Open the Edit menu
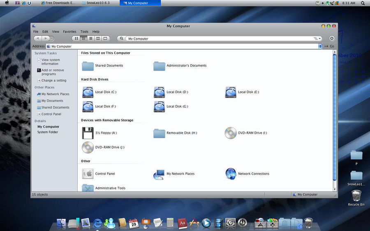The height and width of the screenshot is (231, 370). point(45,32)
